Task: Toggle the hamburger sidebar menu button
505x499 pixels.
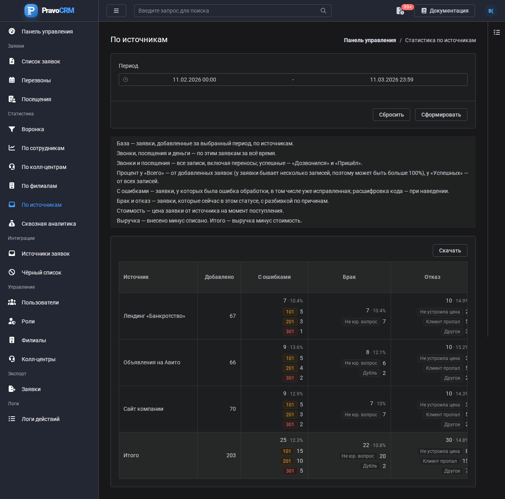Action: (116, 11)
